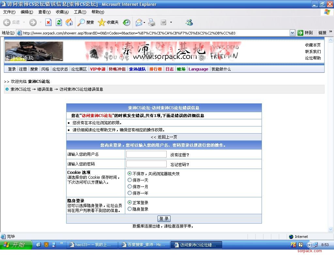Go to the Home page icon

pos(69,22)
